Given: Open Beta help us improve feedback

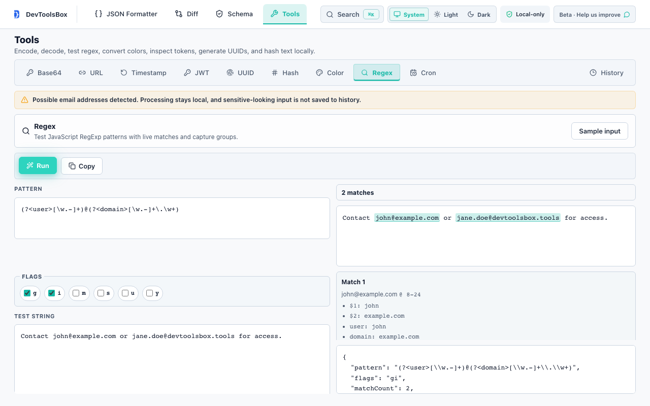Looking at the screenshot, I should pyautogui.click(x=595, y=15).
